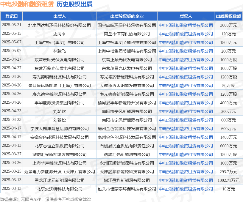
Task: Click 包头市佳蒙泰环保科技有限公司 cell
Action: tap(127, 189)
